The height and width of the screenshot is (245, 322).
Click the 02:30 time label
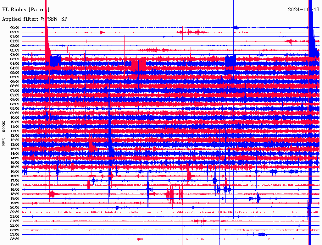(x=15, y=50)
